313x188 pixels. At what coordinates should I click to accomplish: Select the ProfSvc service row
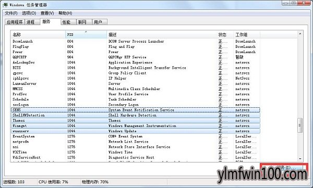click(135, 94)
